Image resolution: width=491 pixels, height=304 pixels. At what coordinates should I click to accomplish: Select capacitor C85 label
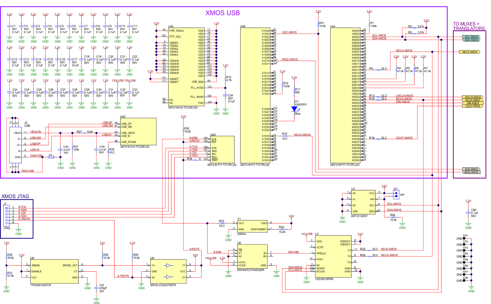point(474,213)
